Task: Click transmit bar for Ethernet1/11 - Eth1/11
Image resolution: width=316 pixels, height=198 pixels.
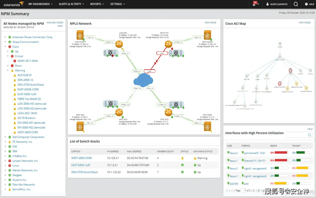Action: [303, 160]
